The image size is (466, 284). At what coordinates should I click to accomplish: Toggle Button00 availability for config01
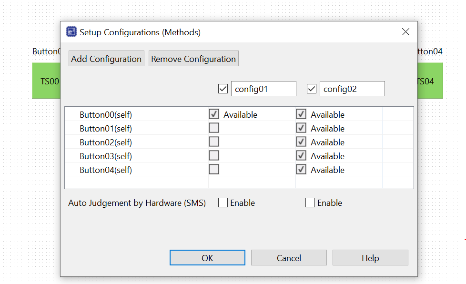[x=214, y=114]
